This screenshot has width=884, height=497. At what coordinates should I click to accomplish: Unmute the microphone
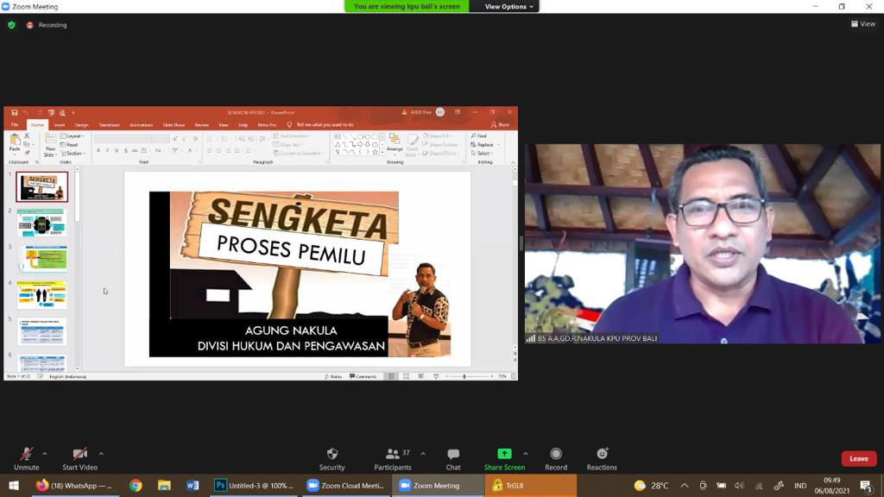(x=27, y=454)
